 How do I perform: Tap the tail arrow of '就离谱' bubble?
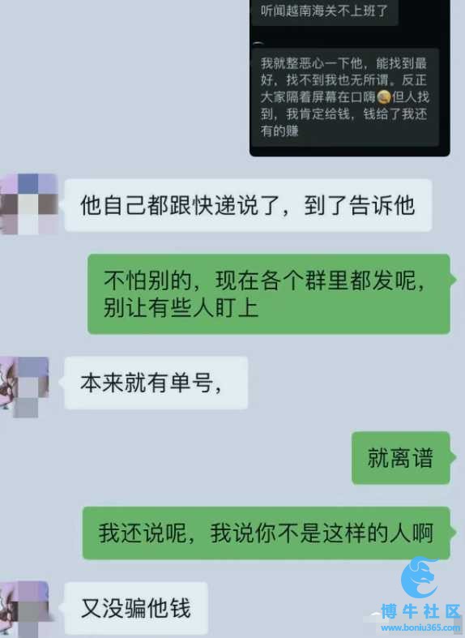point(453,458)
